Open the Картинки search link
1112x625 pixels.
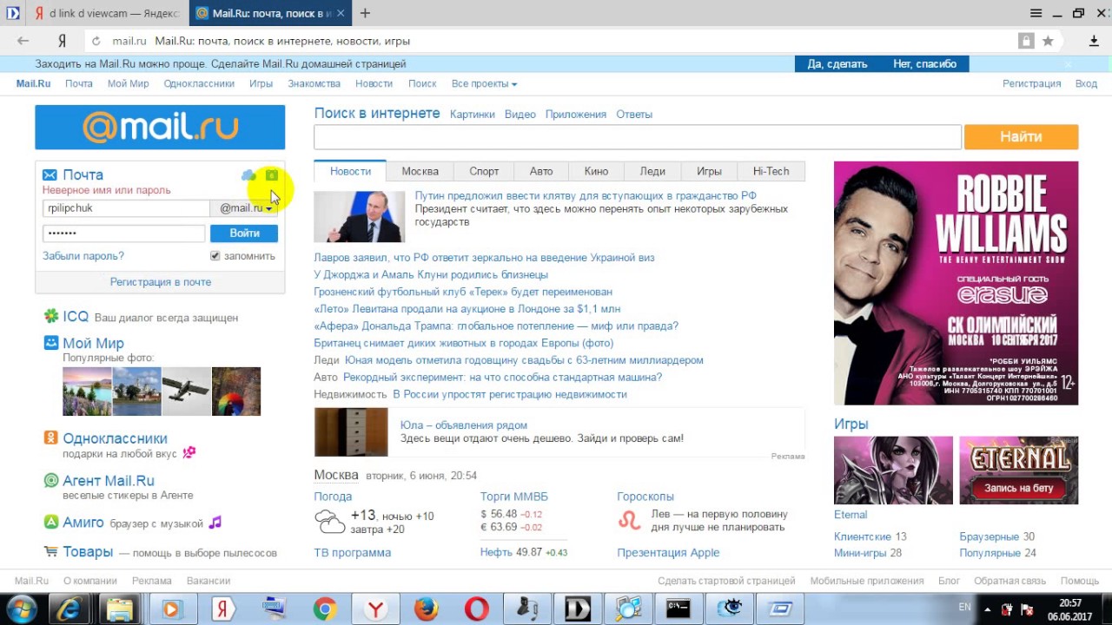click(x=473, y=115)
